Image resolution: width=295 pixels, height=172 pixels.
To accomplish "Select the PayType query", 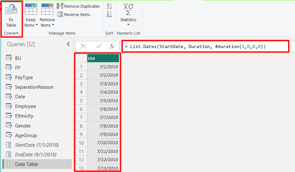I will pos(38,78).
